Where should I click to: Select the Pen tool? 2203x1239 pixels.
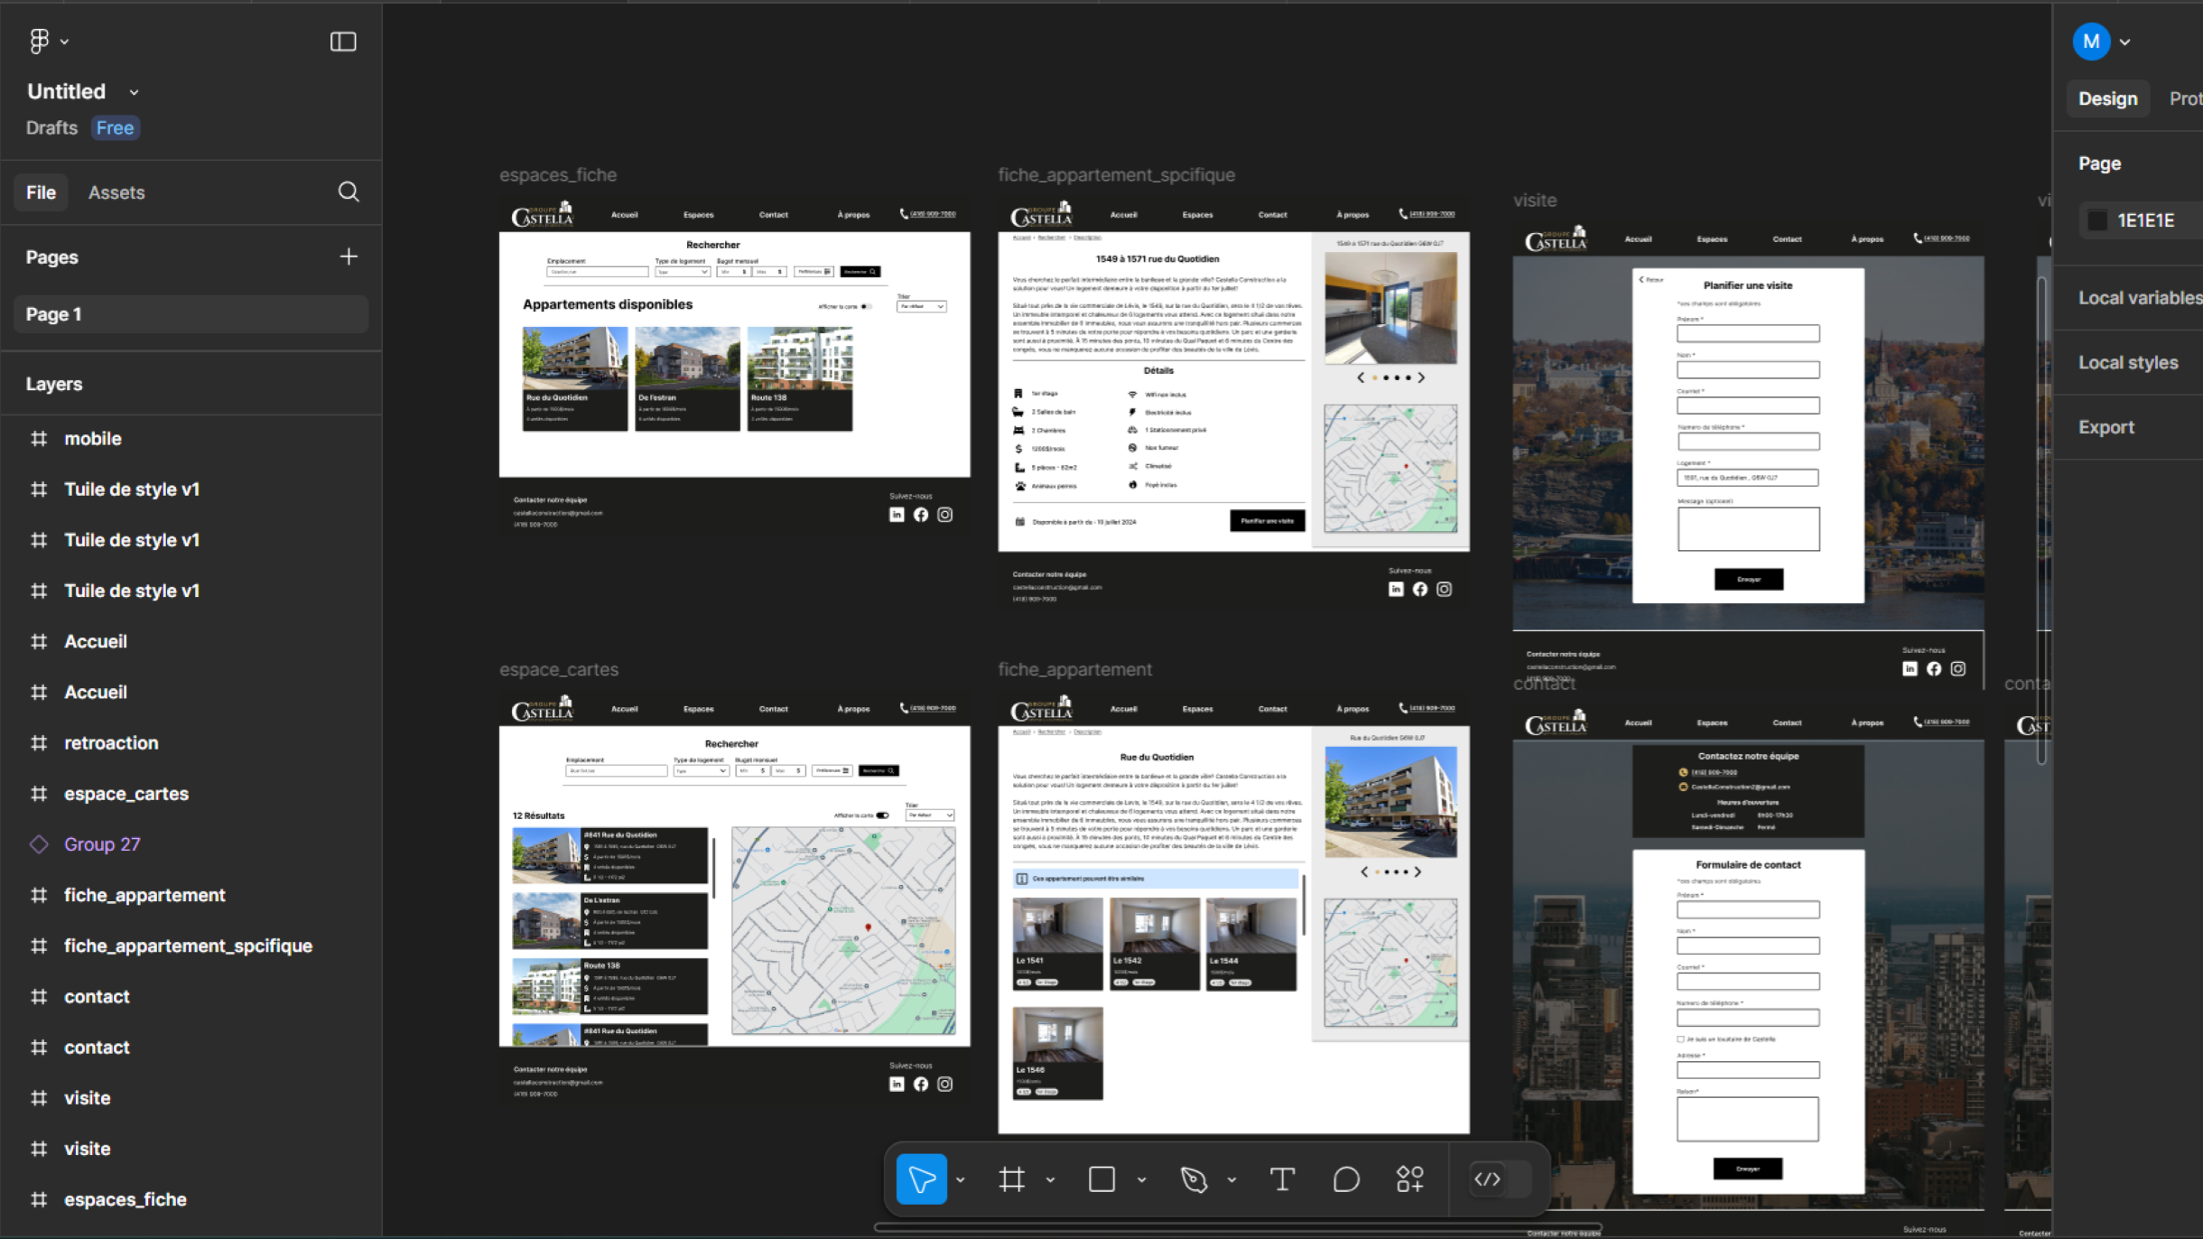coord(1194,1179)
